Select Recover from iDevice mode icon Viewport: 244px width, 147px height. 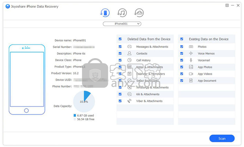pos(105,13)
